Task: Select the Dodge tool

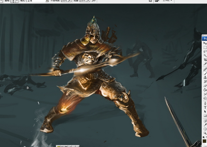Action: [205, 98]
